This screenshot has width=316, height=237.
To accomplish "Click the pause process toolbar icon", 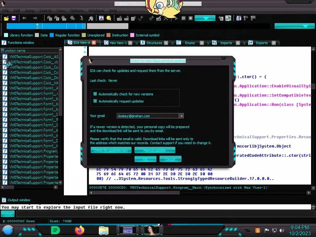I will pyautogui.click(x=183, y=18).
